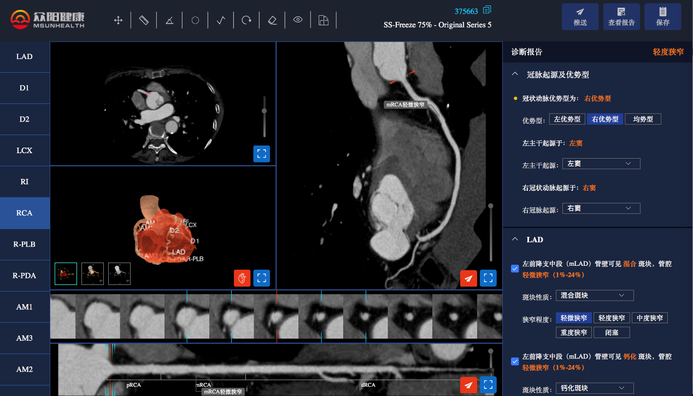The height and width of the screenshot is (396, 693).
Task: Select the eraser tool
Action: tap(272, 20)
